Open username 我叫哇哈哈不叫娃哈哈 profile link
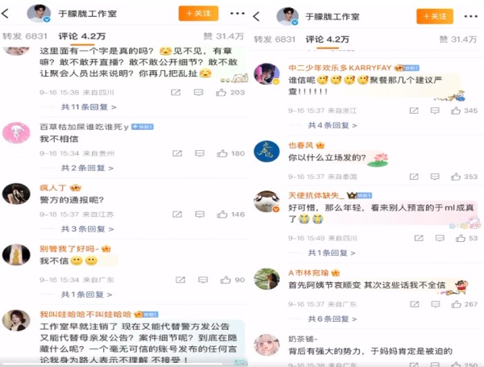The height and width of the screenshot is (367, 484). point(86,315)
